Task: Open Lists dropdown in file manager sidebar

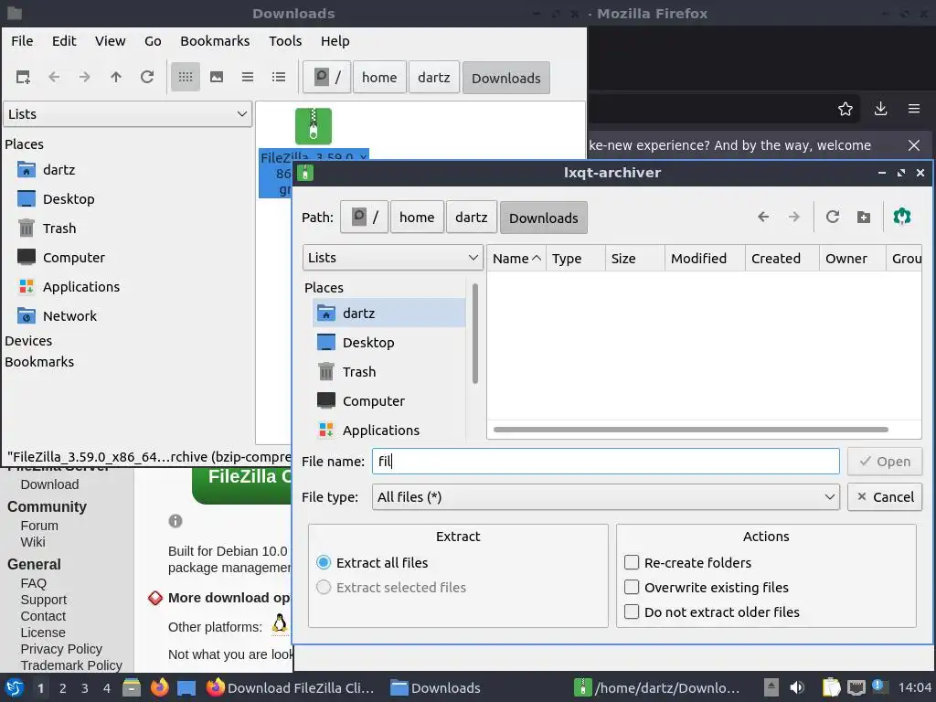Action: [x=128, y=114]
